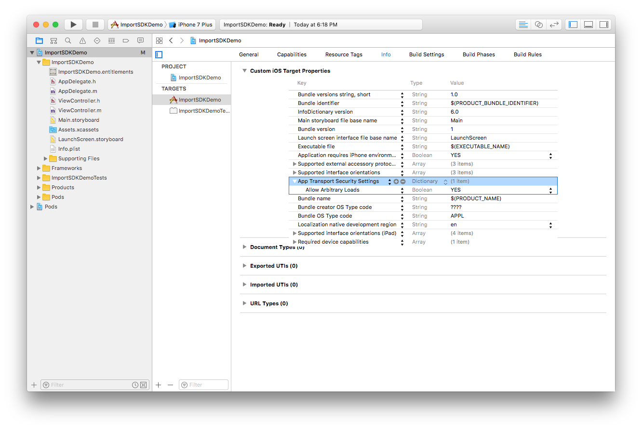Expand the Document Types section
The height and width of the screenshot is (430, 642).
(244, 247)
